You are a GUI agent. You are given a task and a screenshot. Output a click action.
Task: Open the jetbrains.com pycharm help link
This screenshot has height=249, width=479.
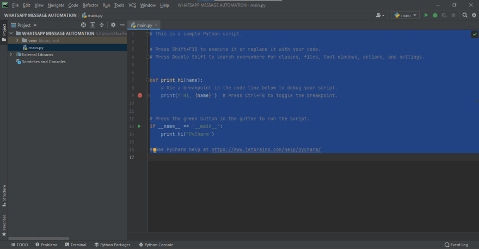coord(266,150)
